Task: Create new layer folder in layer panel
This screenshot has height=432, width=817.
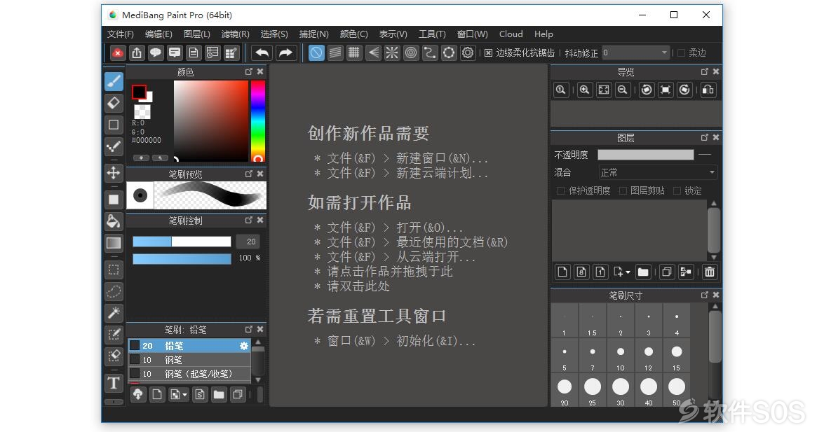Action: (x=643, y=272)
